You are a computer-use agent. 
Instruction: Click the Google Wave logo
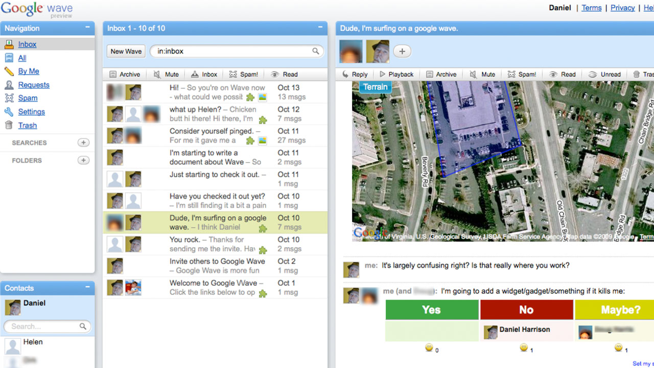click(x=37, y=9)
